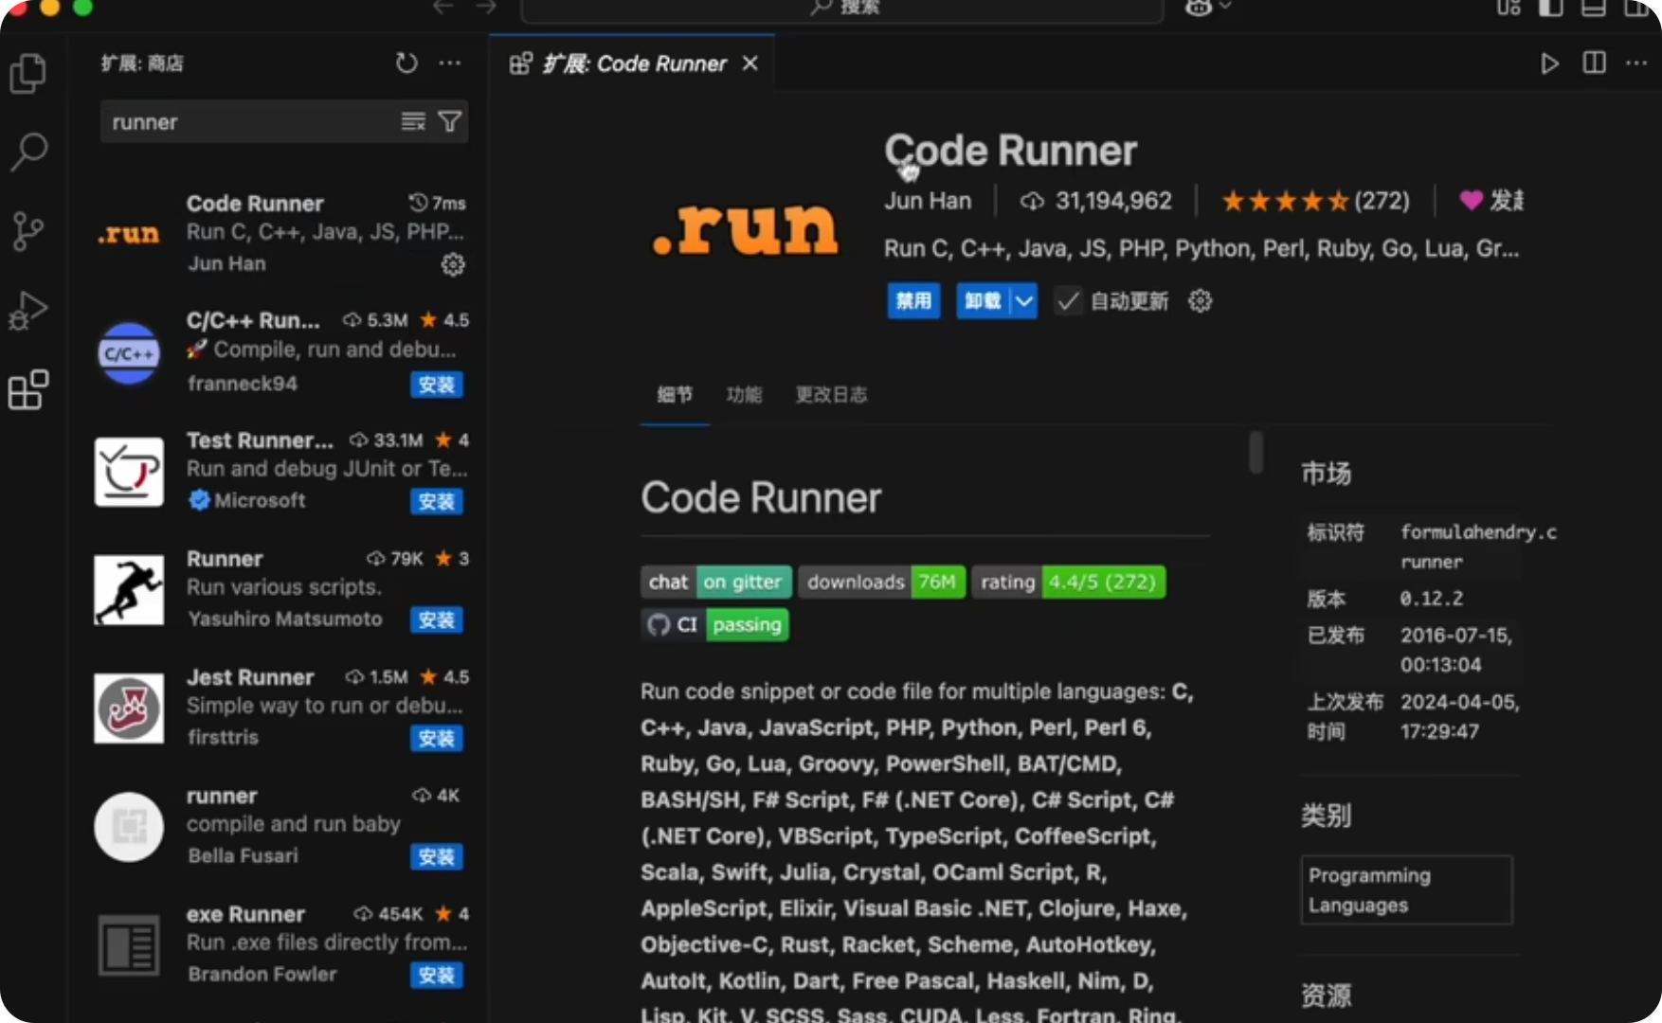This screenshot has height=1023, width=1662.
Task: Open the chat on gitter badge
Action: tap(715, 582)
